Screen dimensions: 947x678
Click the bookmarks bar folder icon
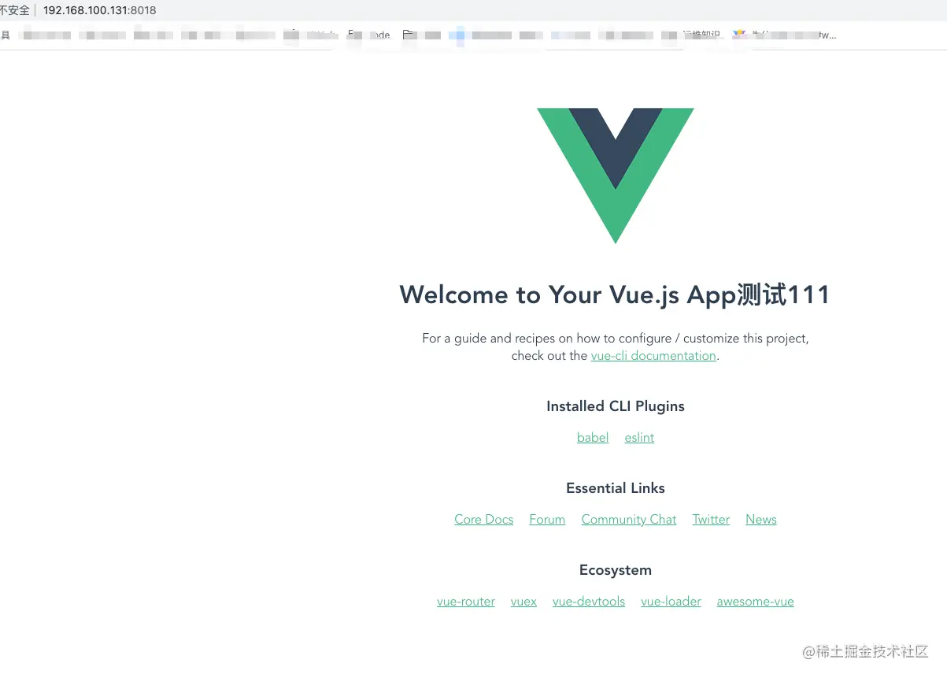[x=408, y=35]
